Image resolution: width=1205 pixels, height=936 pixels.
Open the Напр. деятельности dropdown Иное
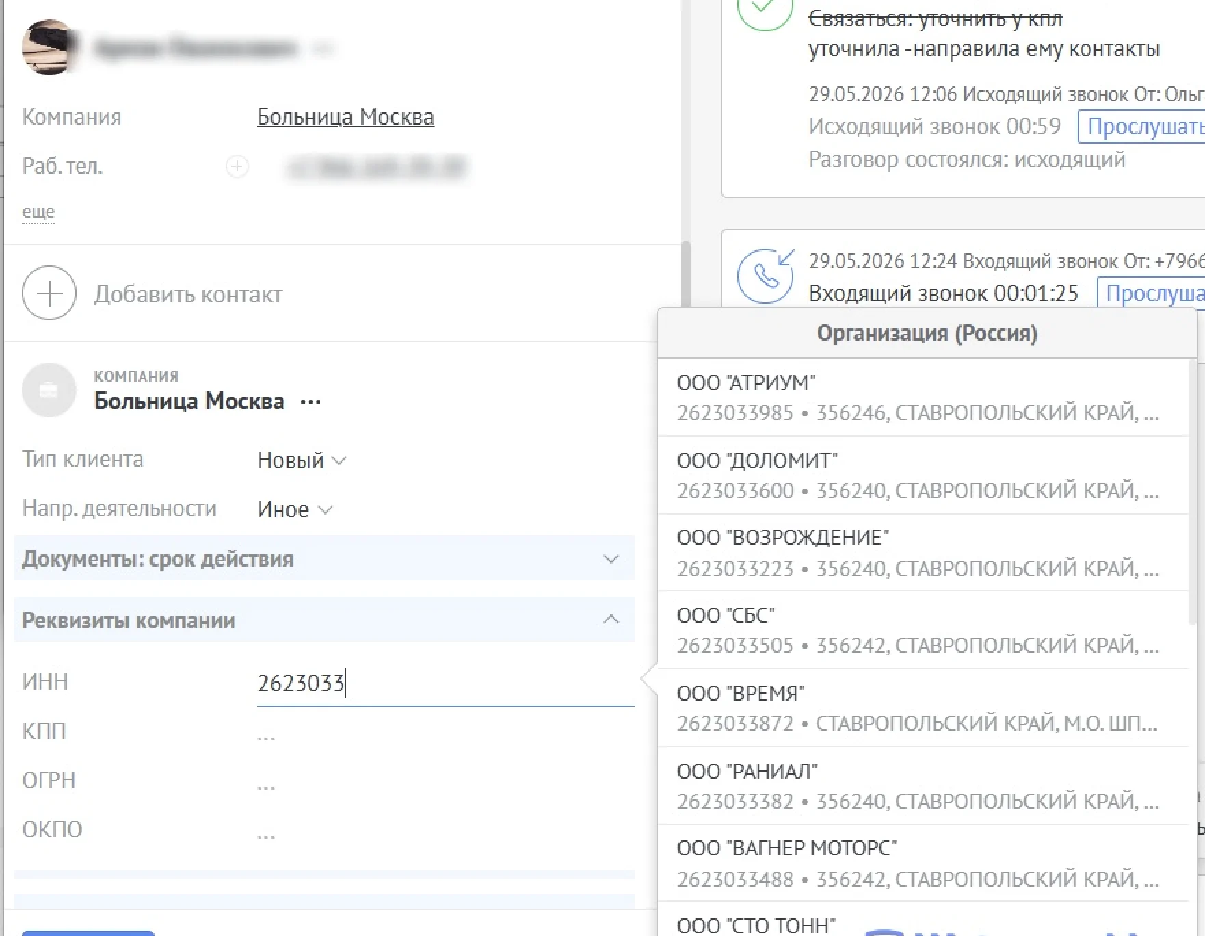click(295, 510)
